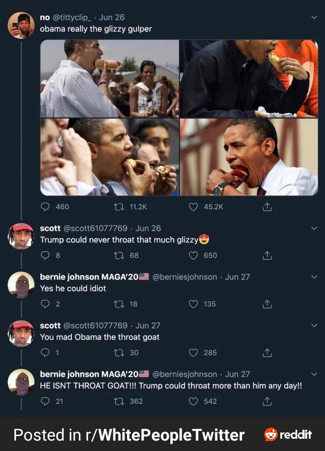View the profile avatar of user 'no'
The width and height of the screenshot is (325, 451).
pyautogui.click(x=21, y=25)
